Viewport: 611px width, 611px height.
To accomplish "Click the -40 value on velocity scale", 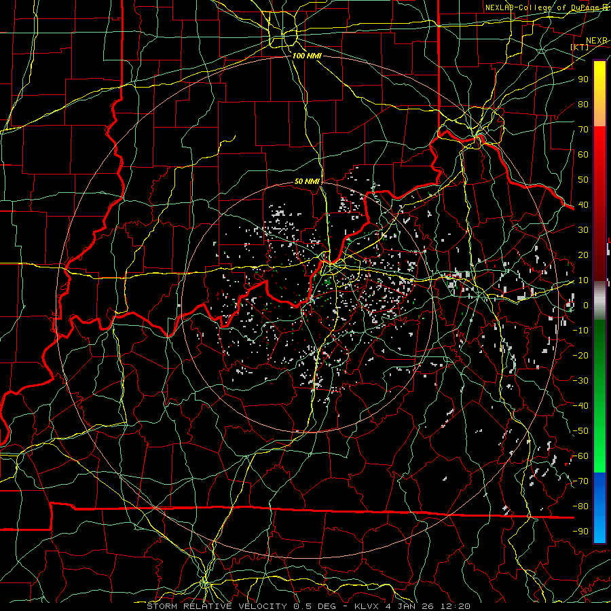I will pyautogui.click(x=580, y=406).
